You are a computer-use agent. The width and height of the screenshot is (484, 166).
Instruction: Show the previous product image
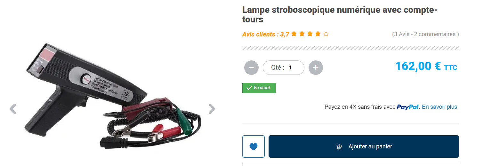[x=13, y=109]
